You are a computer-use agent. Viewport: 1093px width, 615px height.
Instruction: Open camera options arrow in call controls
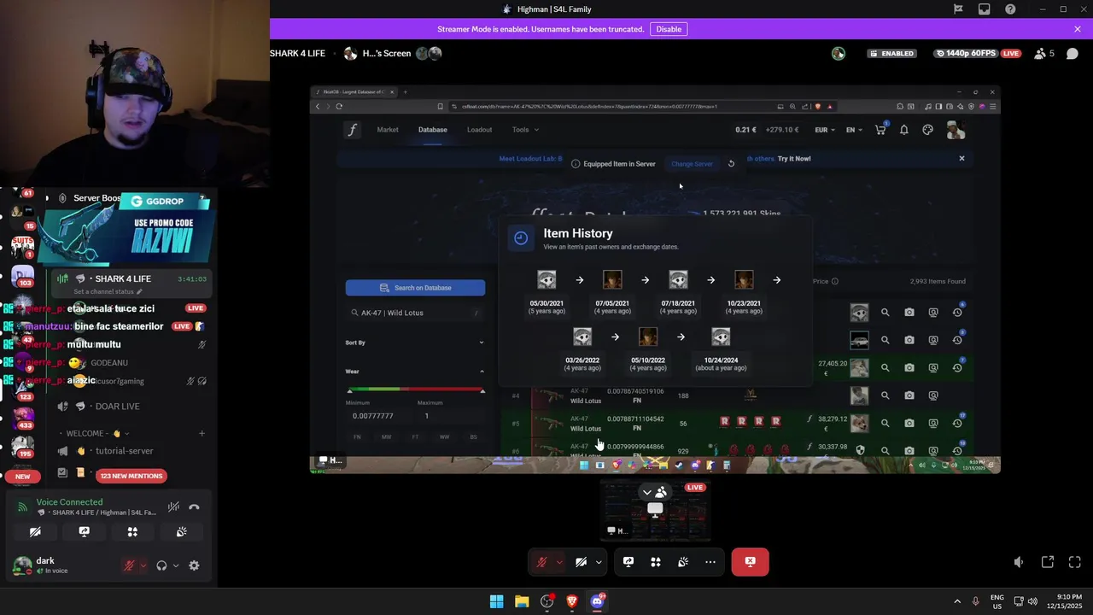click(x=599, y=562)
